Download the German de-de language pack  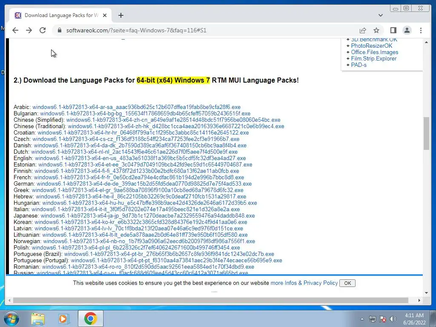coord(144,184)
